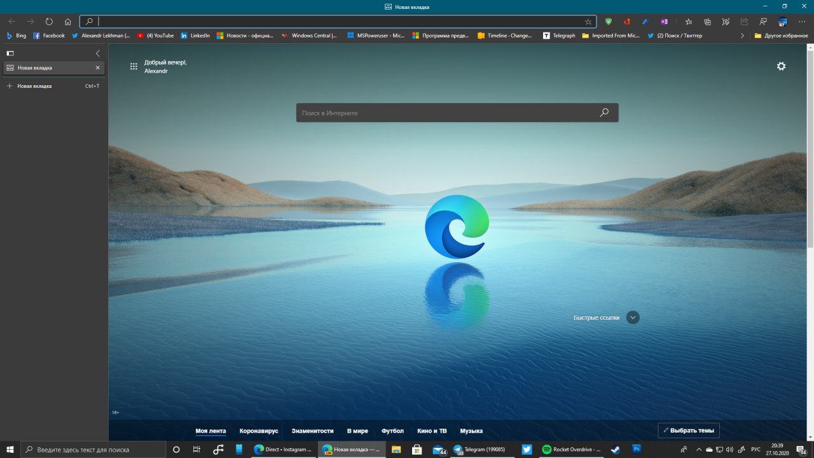Open the Favorites toolbar icon
The height and width of the screenshot is (458, 814).
pos(689,21)
